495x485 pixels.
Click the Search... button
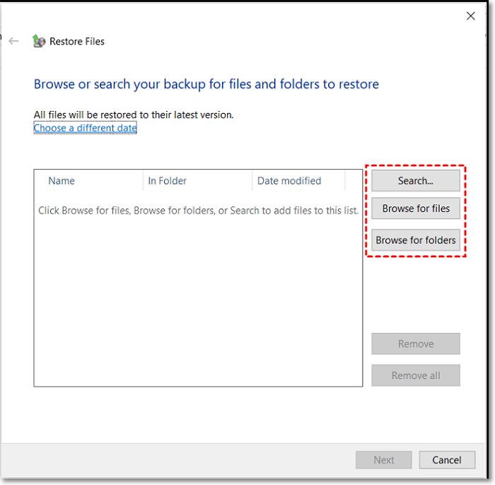(416, 181)
